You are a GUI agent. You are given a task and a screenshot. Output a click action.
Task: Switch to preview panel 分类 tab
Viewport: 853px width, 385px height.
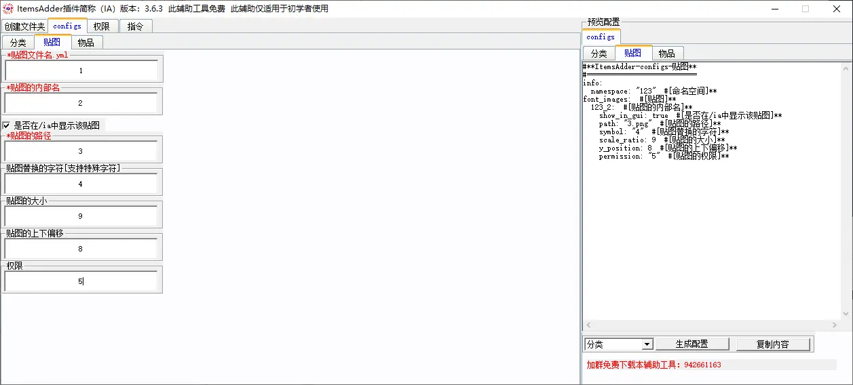(599, 54)
